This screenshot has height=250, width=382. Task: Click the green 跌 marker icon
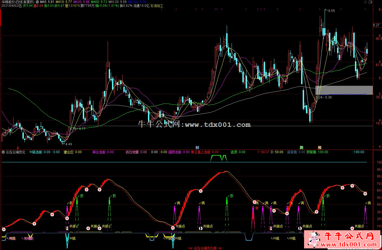click(301, 147)
